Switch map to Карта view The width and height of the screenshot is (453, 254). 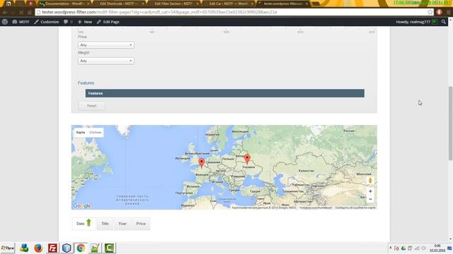80,132
